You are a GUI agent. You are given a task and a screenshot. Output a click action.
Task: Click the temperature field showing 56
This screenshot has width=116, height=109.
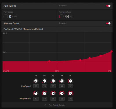[x=53, y=99]
